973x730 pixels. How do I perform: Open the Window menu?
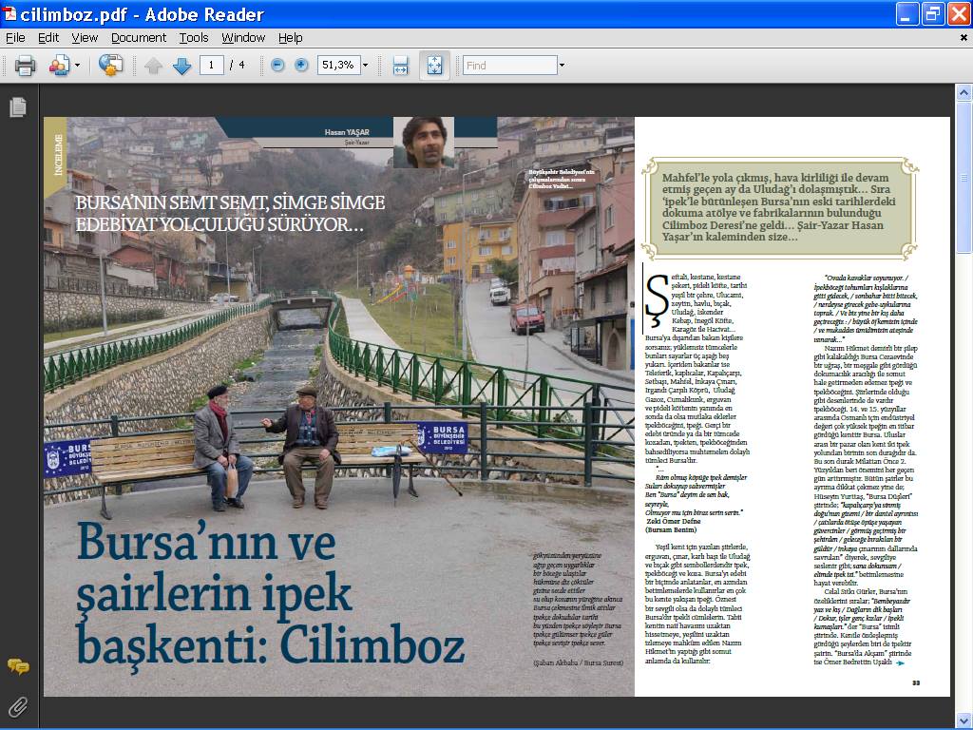click(243, 38)
